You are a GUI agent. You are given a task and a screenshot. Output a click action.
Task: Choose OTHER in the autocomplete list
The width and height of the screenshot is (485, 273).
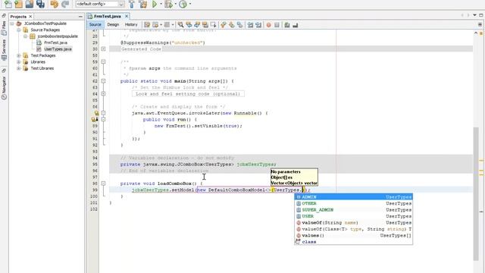click(x=354, y=204)
